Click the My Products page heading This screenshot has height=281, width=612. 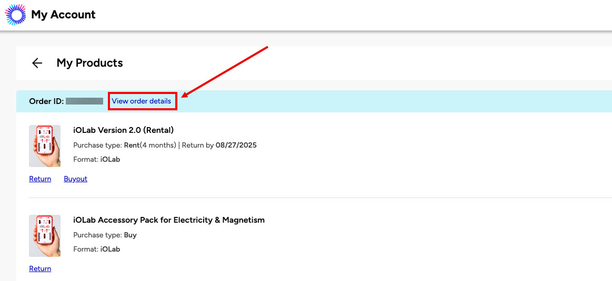89,63
